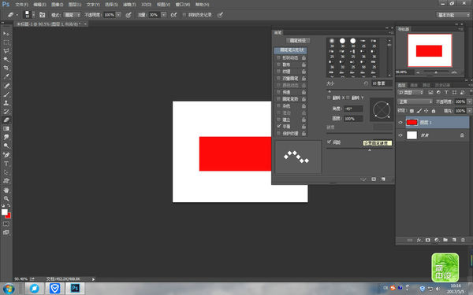The image size is (473, 295).
Task: Click the Quick Mask mode icon
Action: pos(6,224)
